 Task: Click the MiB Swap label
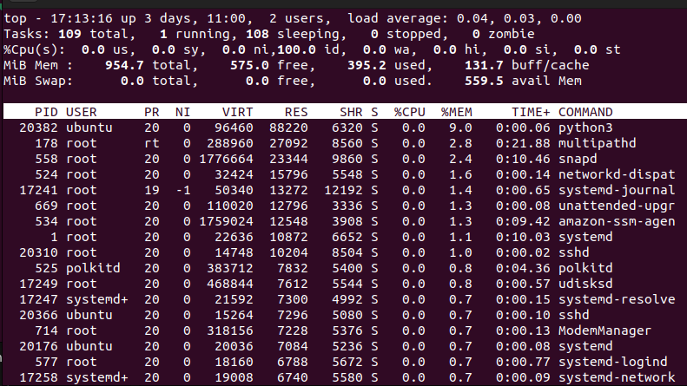coord(38,81)
